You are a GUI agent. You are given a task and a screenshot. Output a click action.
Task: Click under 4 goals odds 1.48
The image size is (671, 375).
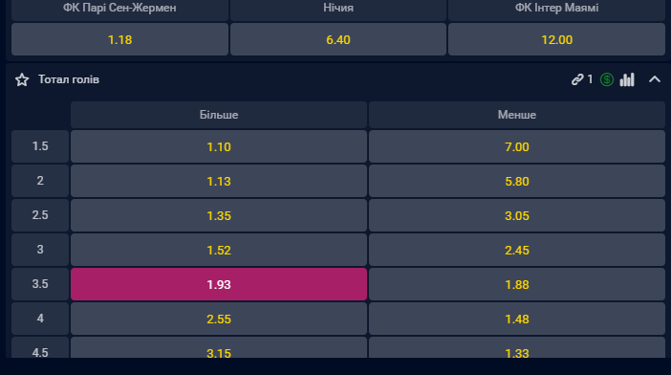click(517, 319)
